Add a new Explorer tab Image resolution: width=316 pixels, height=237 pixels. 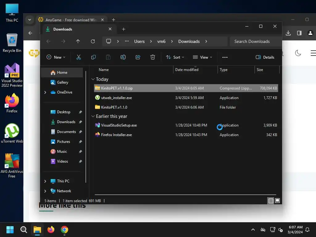(x=123, y=29)
